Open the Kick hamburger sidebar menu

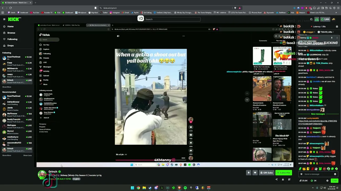(4, 19)
